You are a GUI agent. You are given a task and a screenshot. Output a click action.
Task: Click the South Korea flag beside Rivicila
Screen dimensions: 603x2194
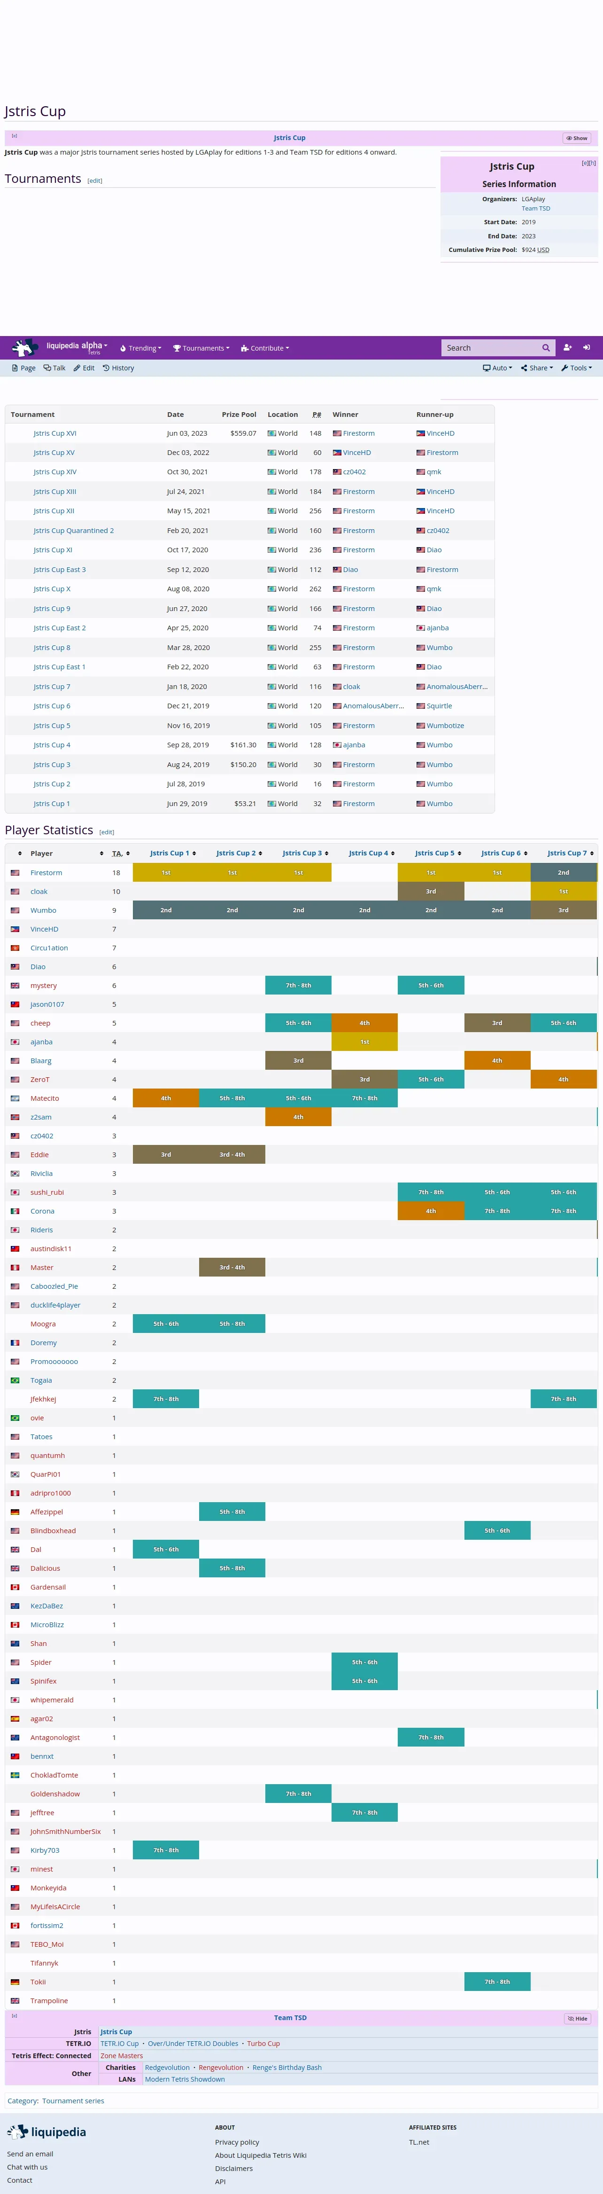click(x=15, y=1174)
